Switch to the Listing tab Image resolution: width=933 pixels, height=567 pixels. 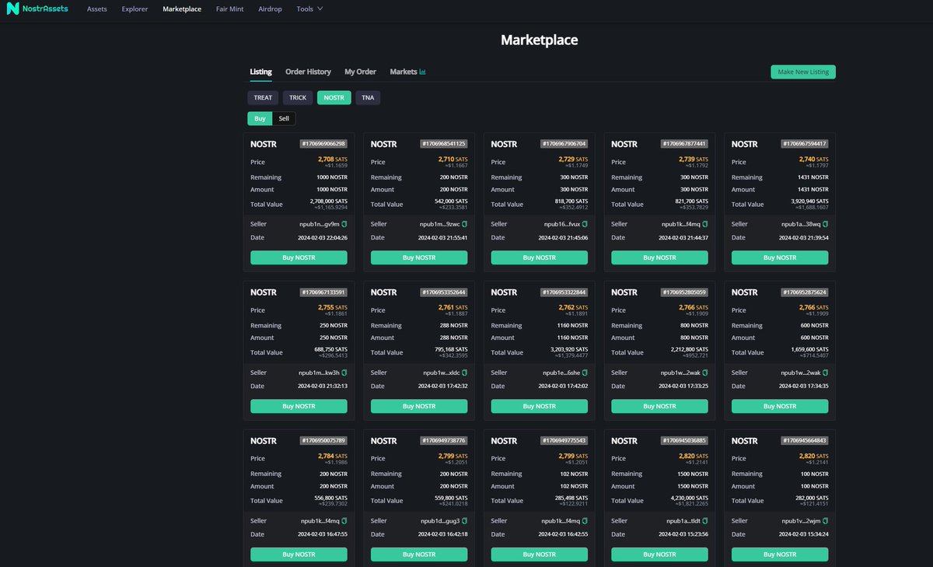[x=260, y=72]
